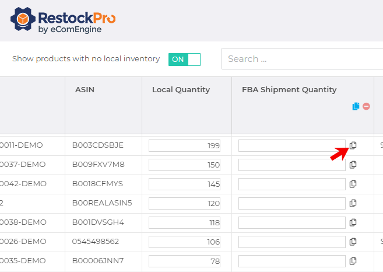Click copy icon for ASIN B00REALASIN5 row
Screen dimensions: 383x272
click(x=353, y=203)
